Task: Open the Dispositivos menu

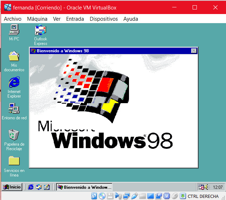Action: pos(104,19)
